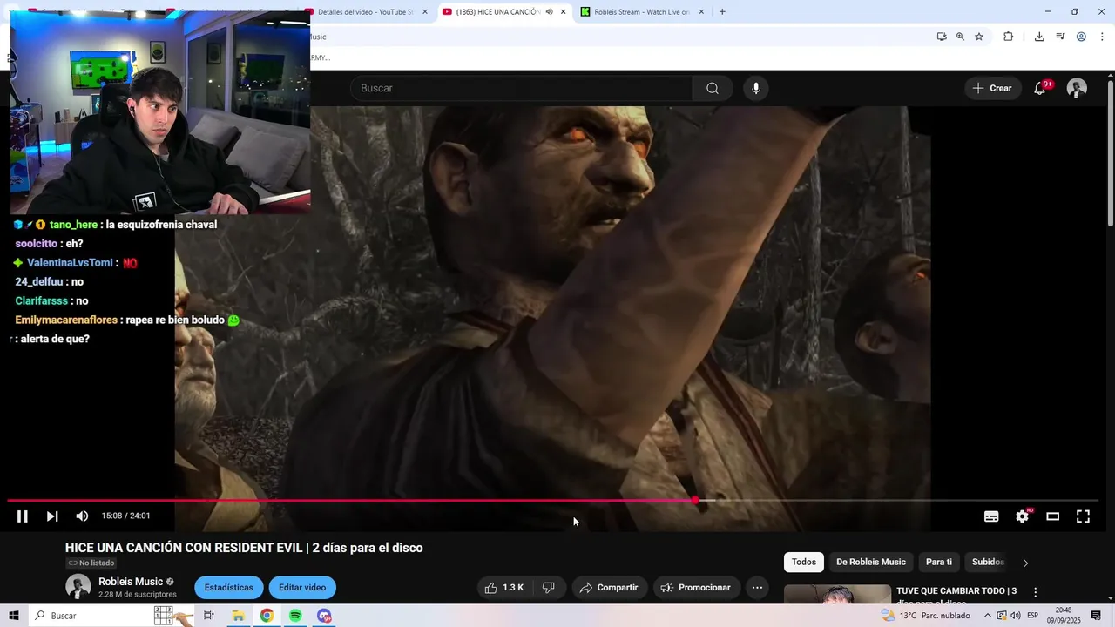Select the Para ti chip
The image size is (1115, 627).
[x=939, y=563]
